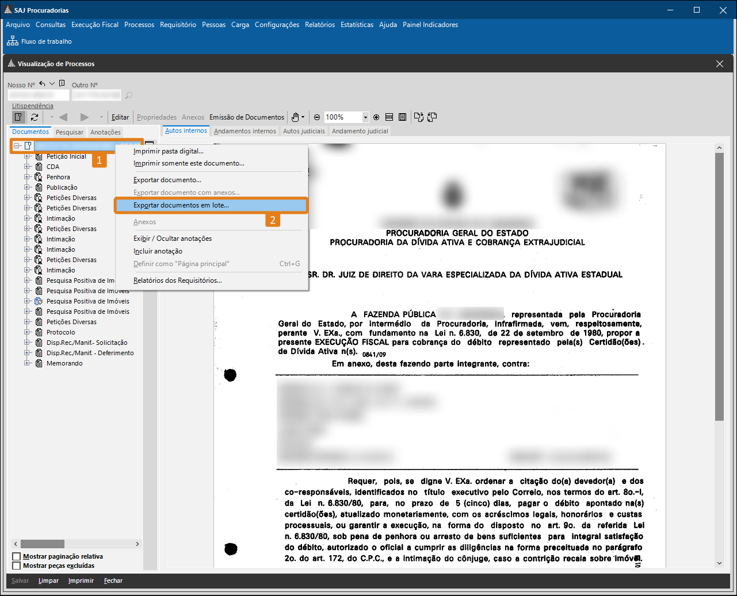The image size is (737, 596).
Task: Open the Fluxo de trabalho icon
Action: pyautogui.click(x=13, y=41)
